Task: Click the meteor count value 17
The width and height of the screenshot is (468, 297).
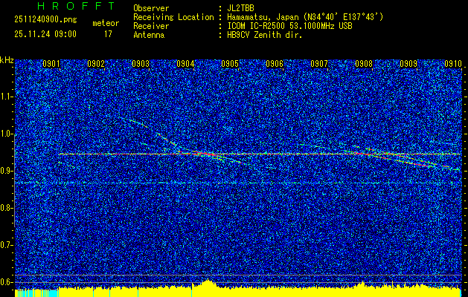Action: pyautogui.click(x=108, y=33)
